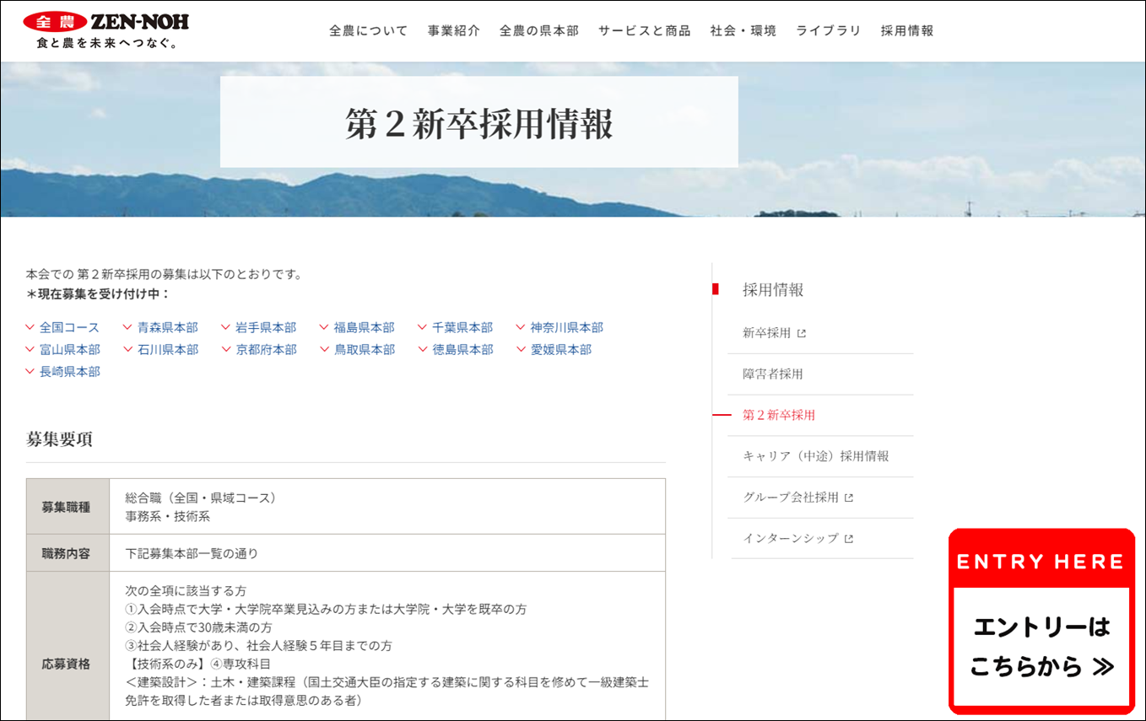The image size is (1146, 721).
Task: Jump to 愛媛県本部 section
Action: [x=561, y=349]
